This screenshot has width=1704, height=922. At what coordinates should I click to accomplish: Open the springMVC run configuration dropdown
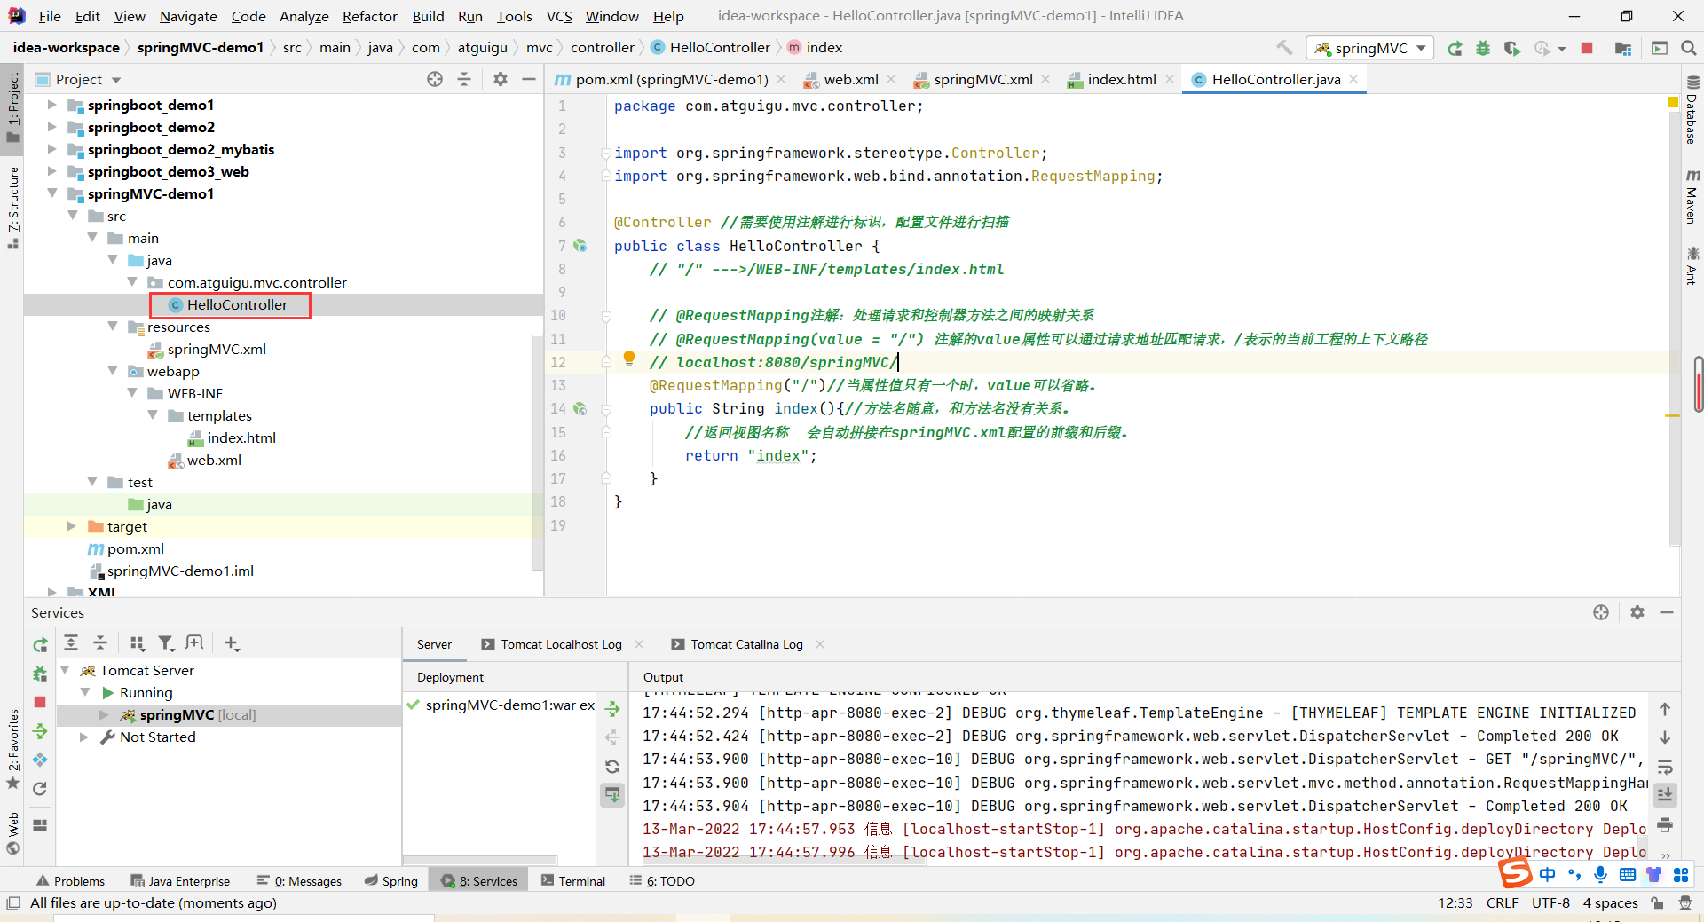1371,48
